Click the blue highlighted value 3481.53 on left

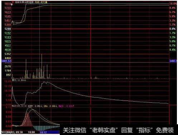6,61
